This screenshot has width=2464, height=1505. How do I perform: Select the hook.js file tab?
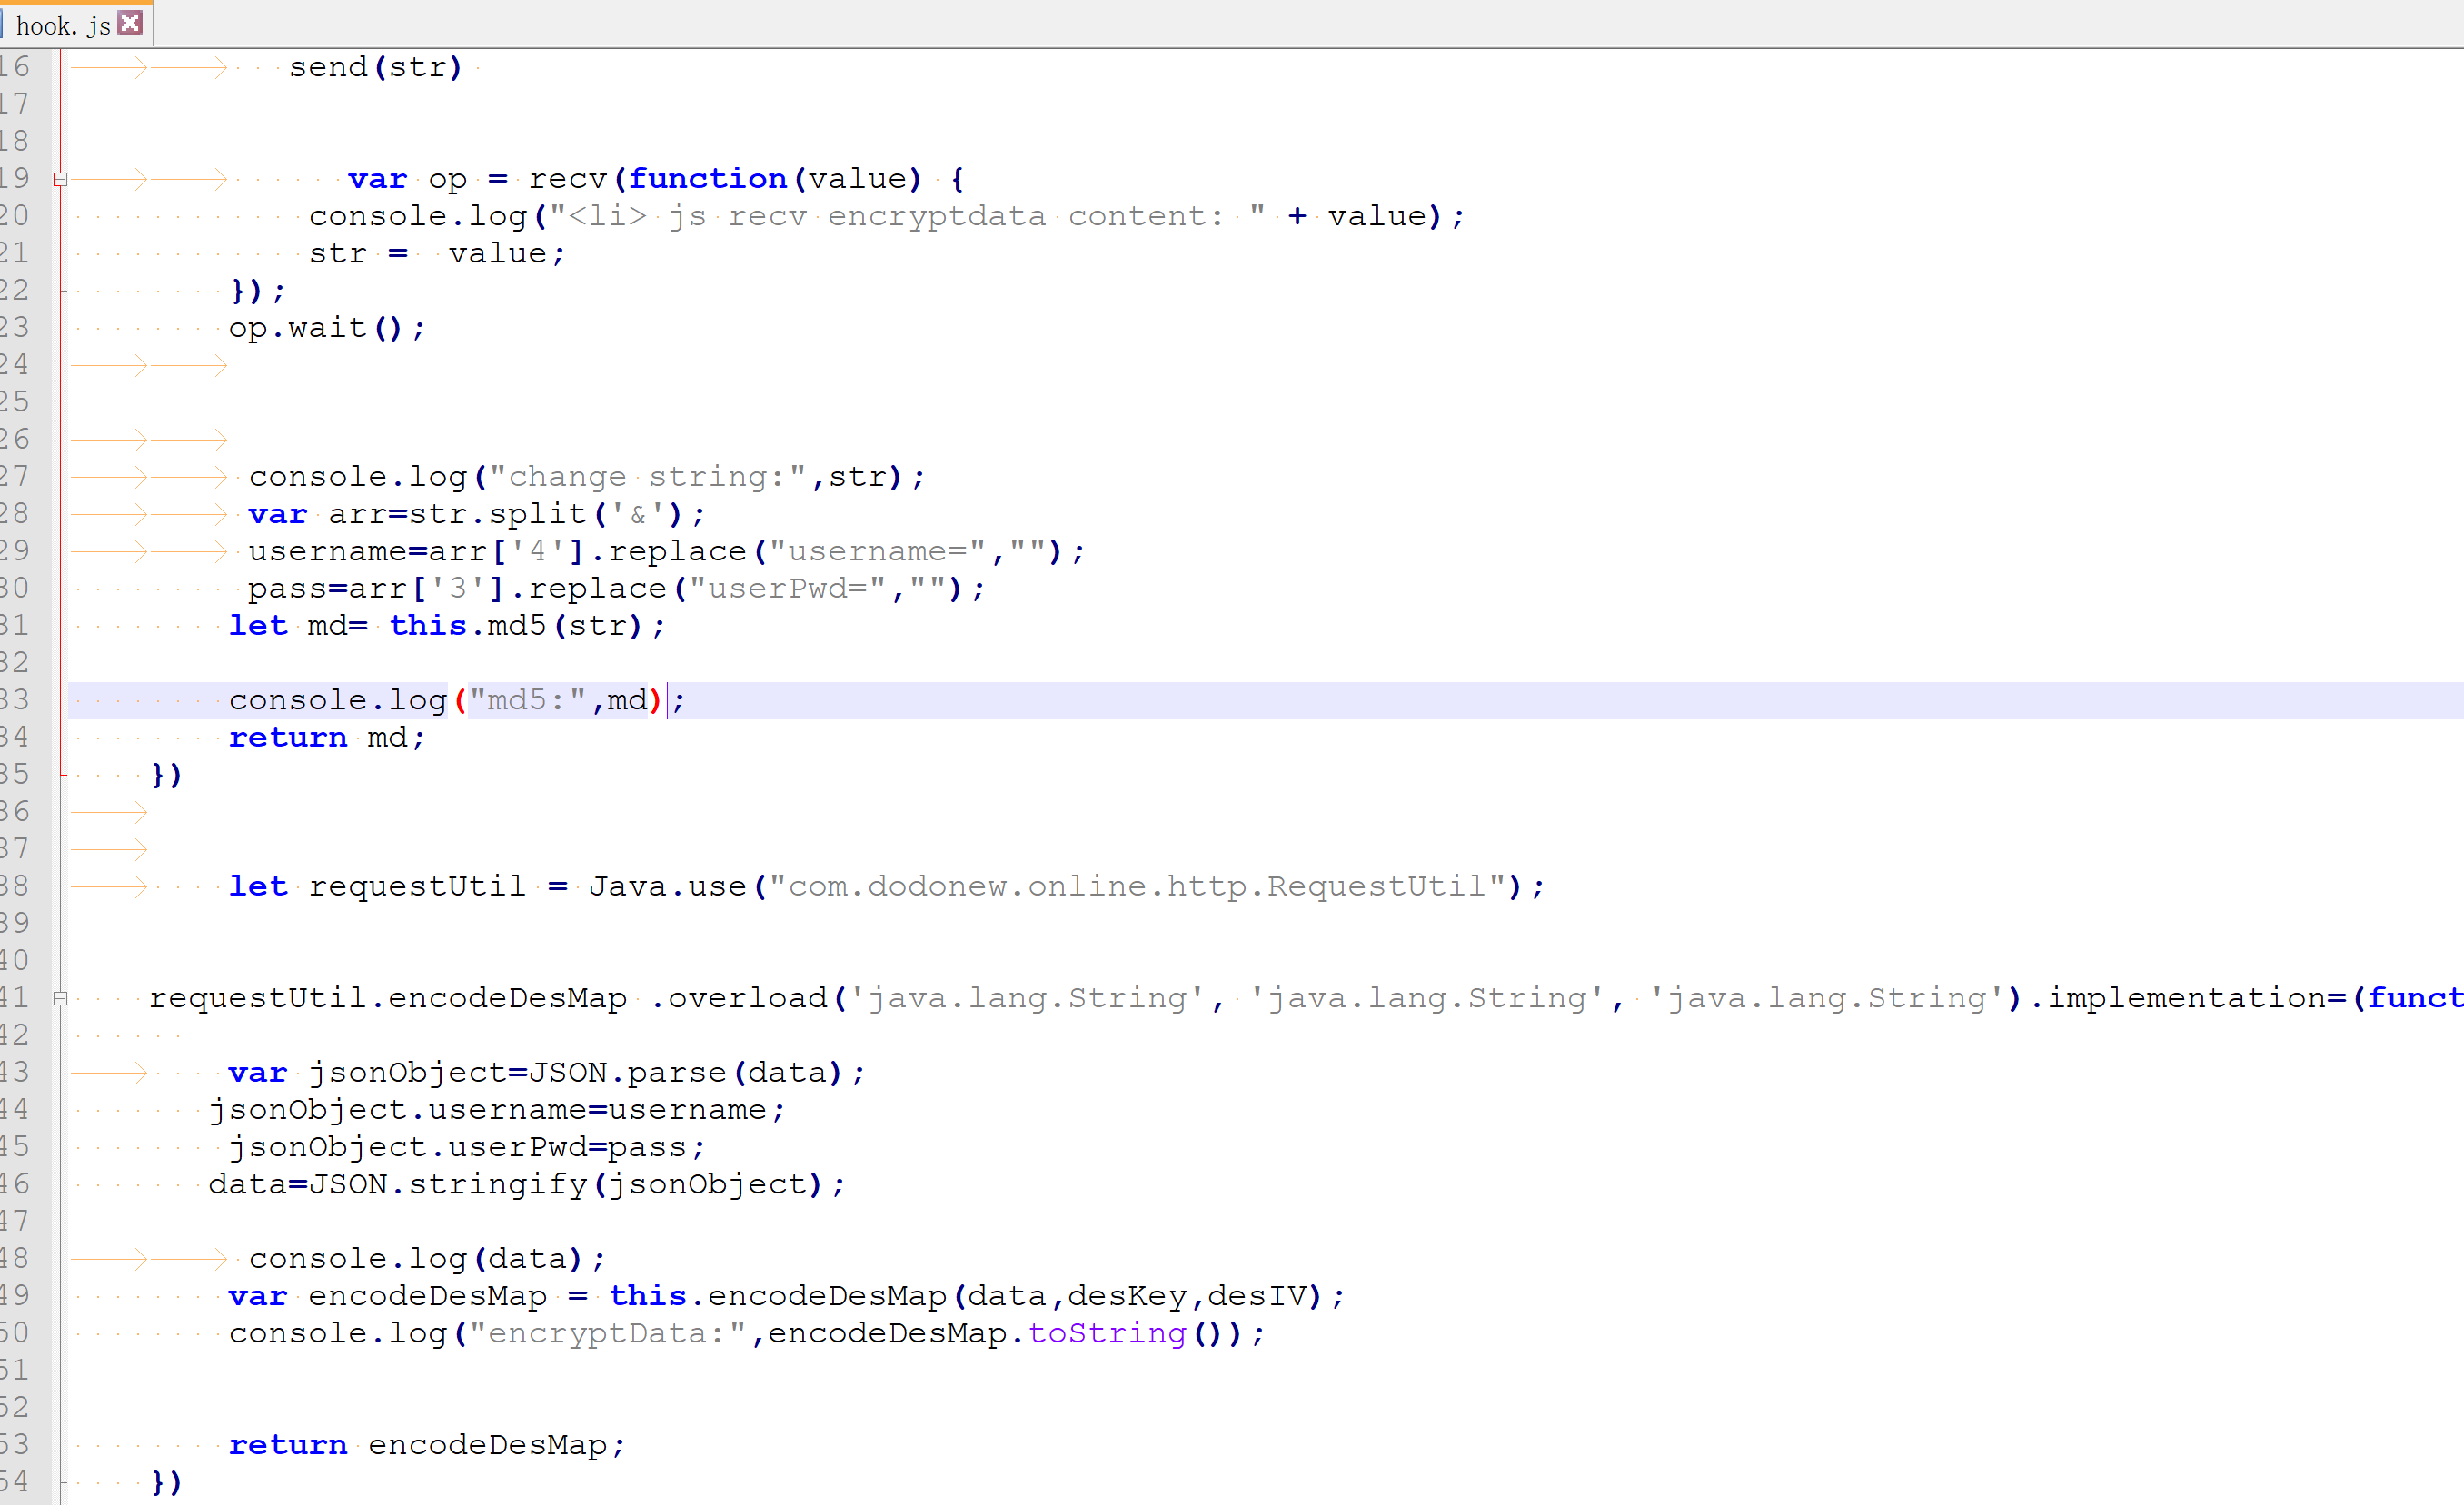tap(76, 24)
